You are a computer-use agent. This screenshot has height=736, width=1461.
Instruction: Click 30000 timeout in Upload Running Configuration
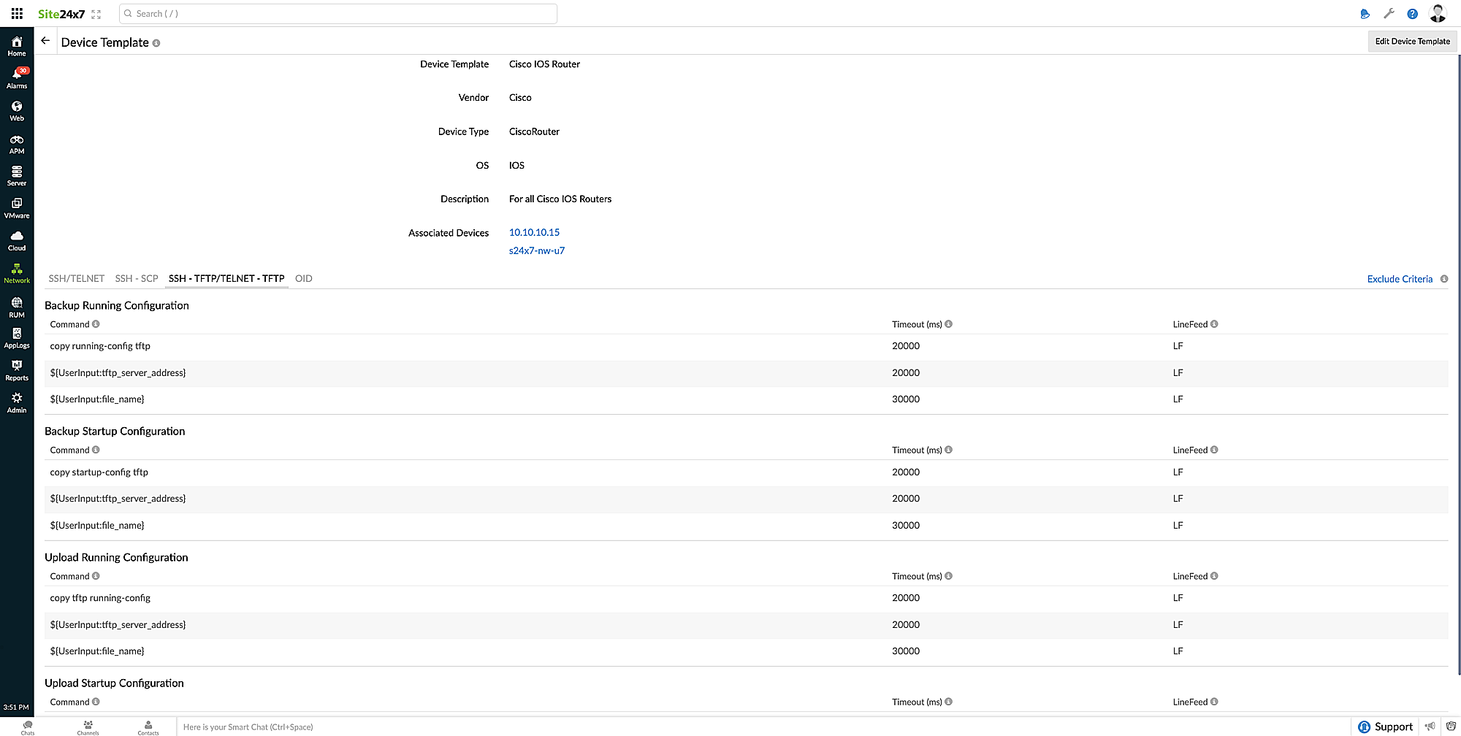(906, 651)
